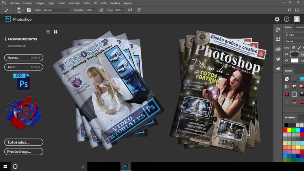Click the PSD file icon

pyautogui.click(x=22, y=82)
